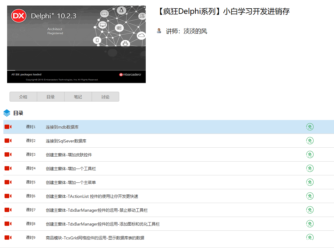Click the 课时6 label

coord(31,196)
